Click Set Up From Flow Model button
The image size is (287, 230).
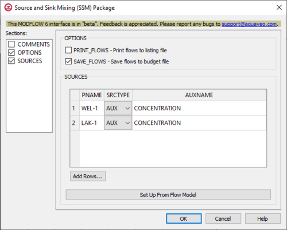click(168, 195)
